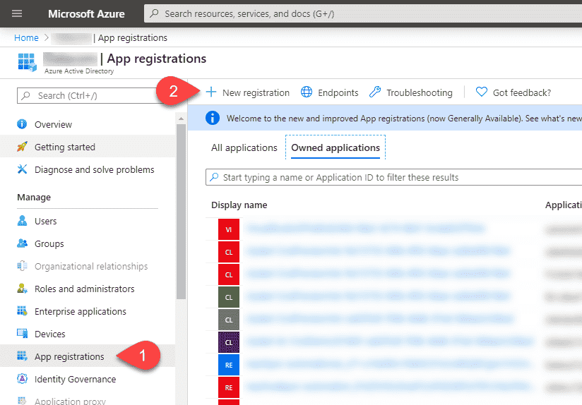The width and height of the screenshot is (582, 405).
Task: Open Troubleshooting
Action: click(420, 92)
